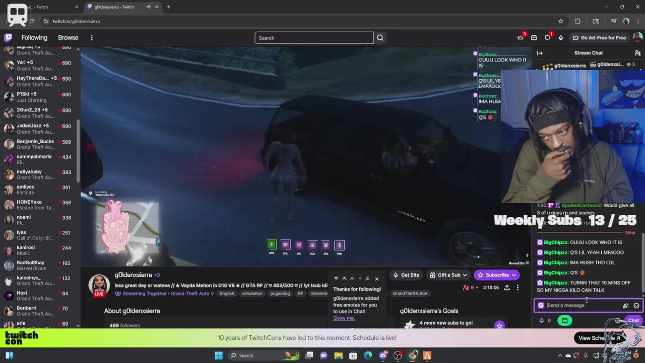Screen dimensions: 645x363
Task: Open P1Ski +5 Just Chatting channel
Action: 39,97
